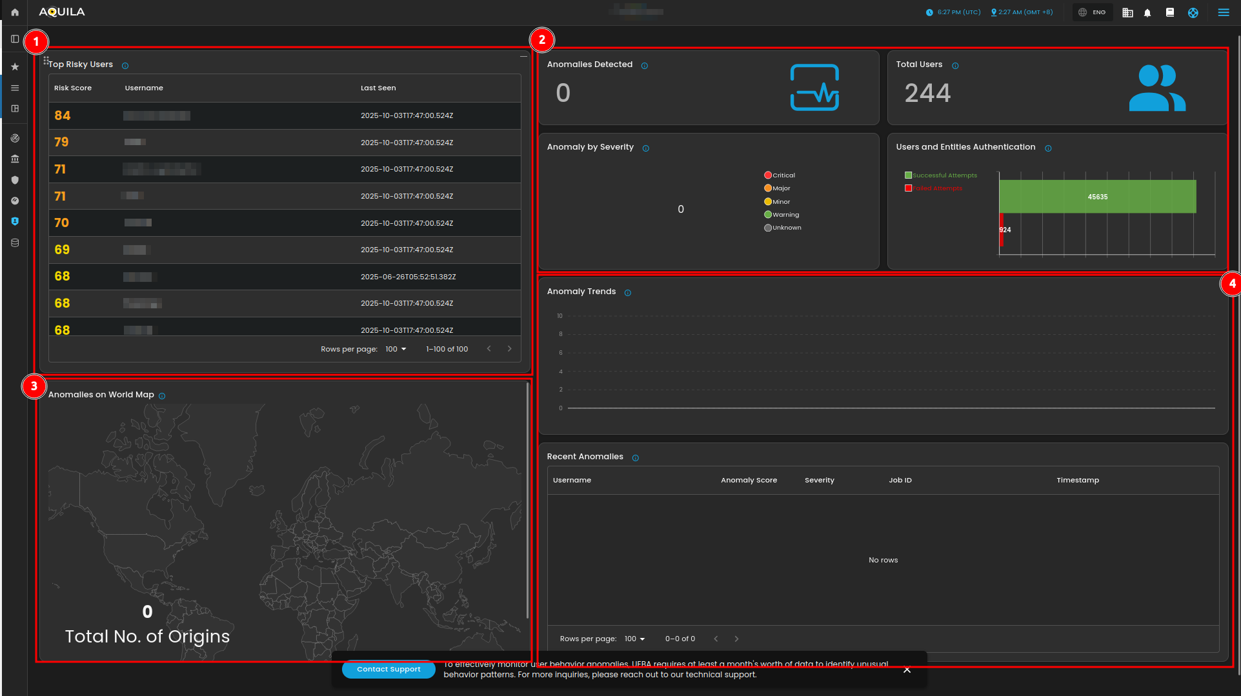
Task: Click the Critical severity red swatch
Action: [768, 175]
